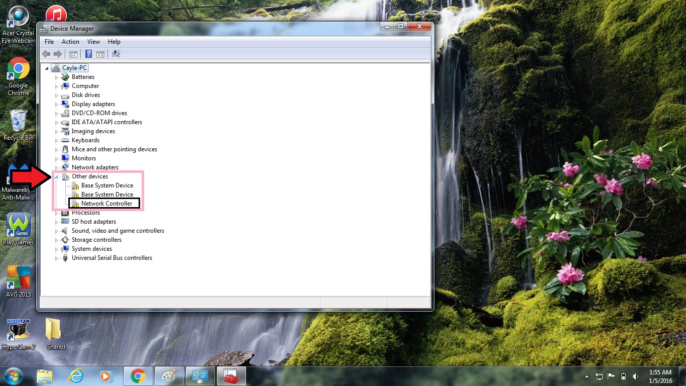Expand the Batteries category arrow

coord(57,77)
